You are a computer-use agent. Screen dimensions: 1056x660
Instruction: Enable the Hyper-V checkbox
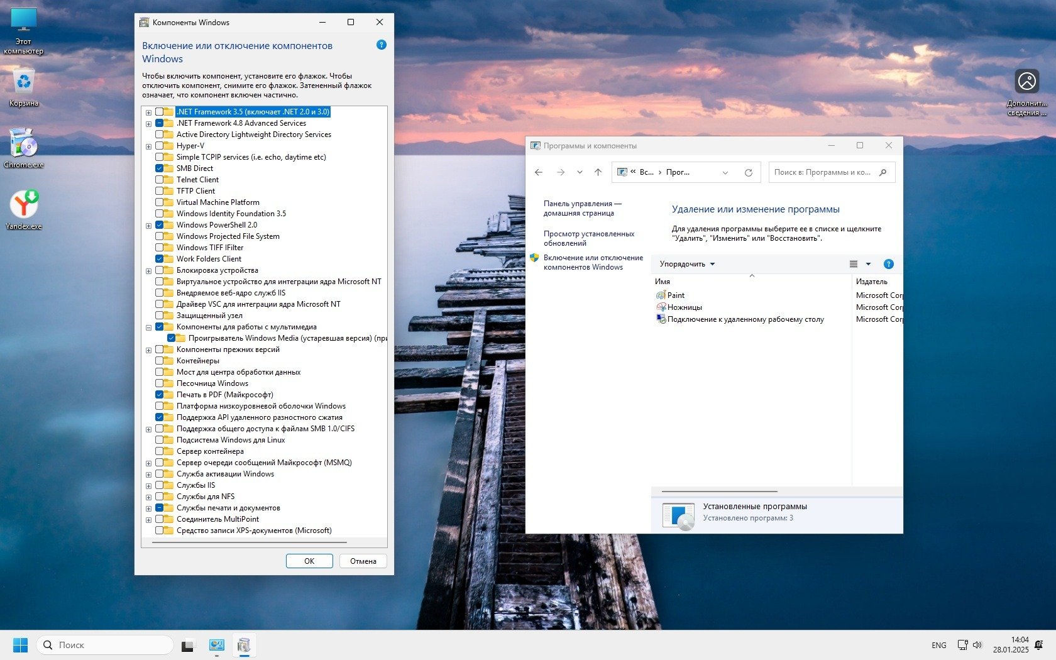(x=160, y=146)
